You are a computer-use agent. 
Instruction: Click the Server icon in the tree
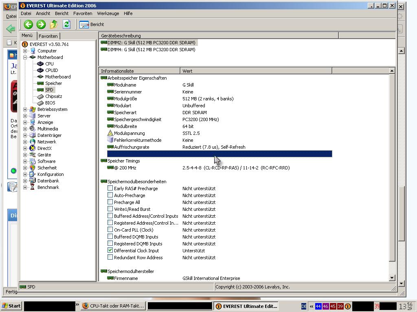[33, 116]
